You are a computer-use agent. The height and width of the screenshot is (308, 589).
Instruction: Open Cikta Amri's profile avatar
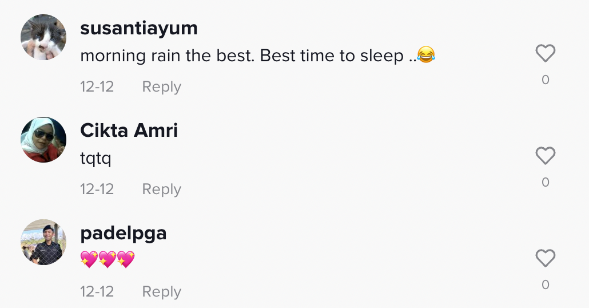(x=43, y=140)
